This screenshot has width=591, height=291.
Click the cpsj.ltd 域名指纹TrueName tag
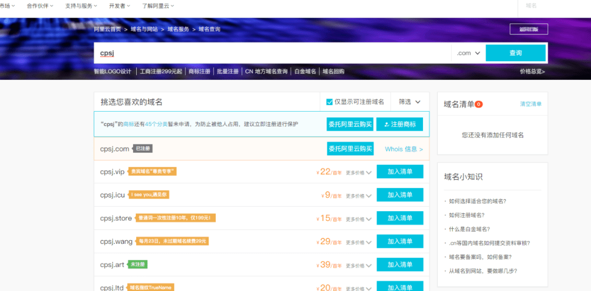click(x=151, y=288)
